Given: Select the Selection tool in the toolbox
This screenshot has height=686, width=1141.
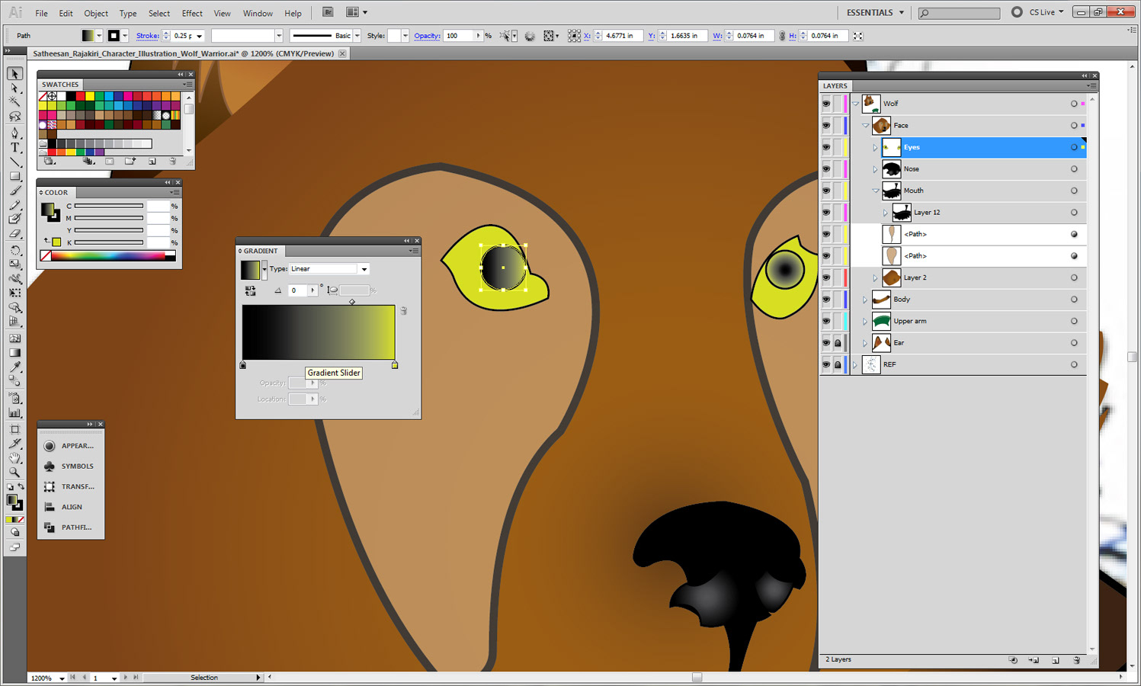Looking at the screenshot, I should click(14, 74).
